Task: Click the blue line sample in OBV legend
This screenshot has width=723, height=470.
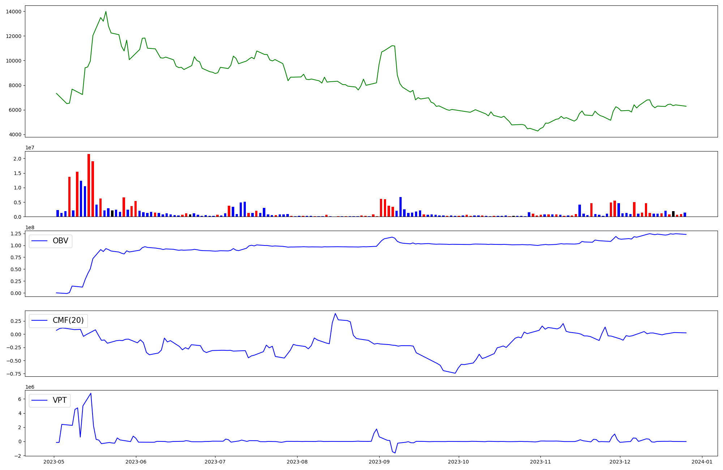Action: [x=40, y=241]
